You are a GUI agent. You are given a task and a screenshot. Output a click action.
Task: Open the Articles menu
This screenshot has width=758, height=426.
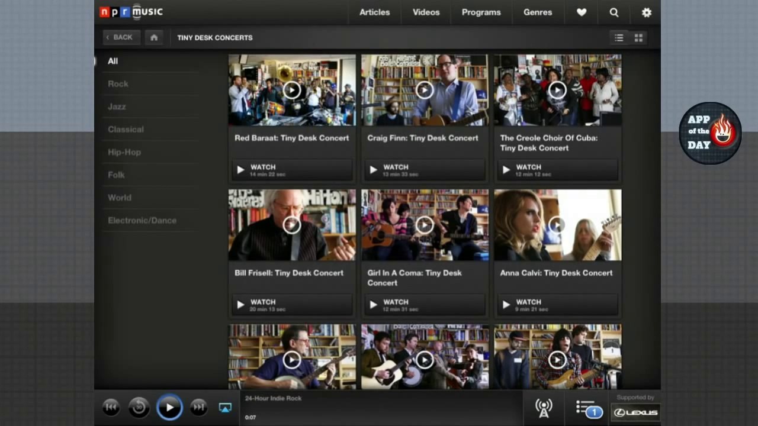coord(375,12)
